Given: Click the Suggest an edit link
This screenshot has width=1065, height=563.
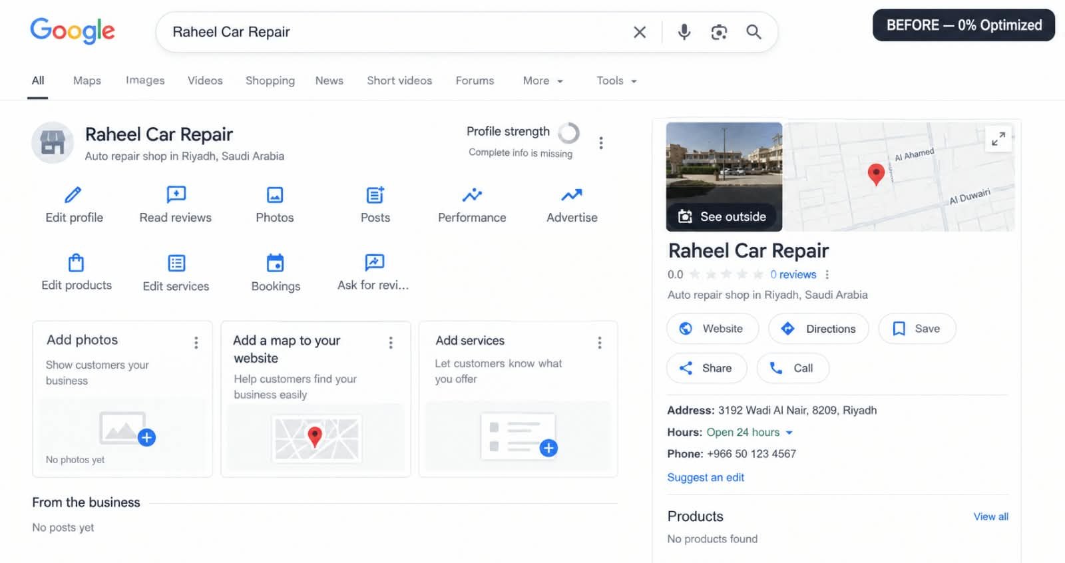Looking at the screenshot, I should tap(706, 477).
